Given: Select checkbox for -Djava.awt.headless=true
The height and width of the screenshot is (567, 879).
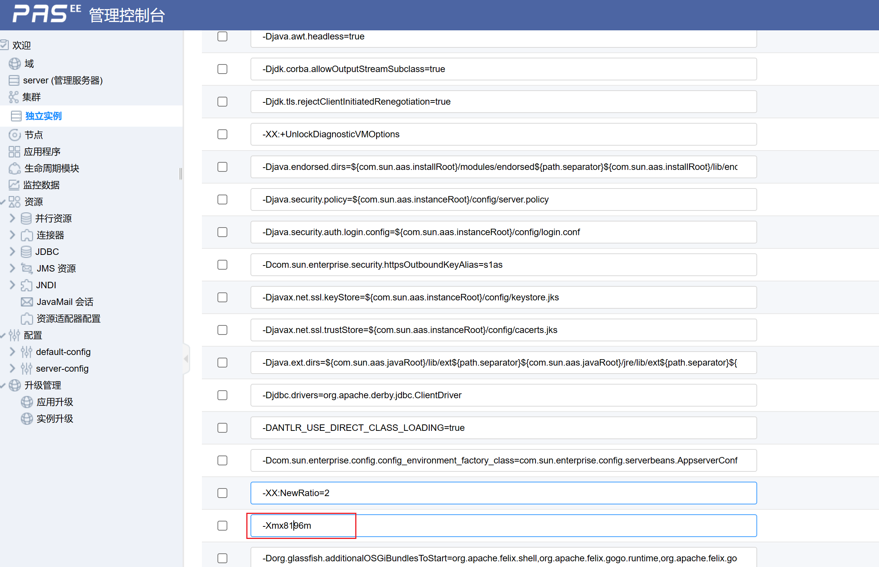Looking at the screenshot, I should click(222, 36).
